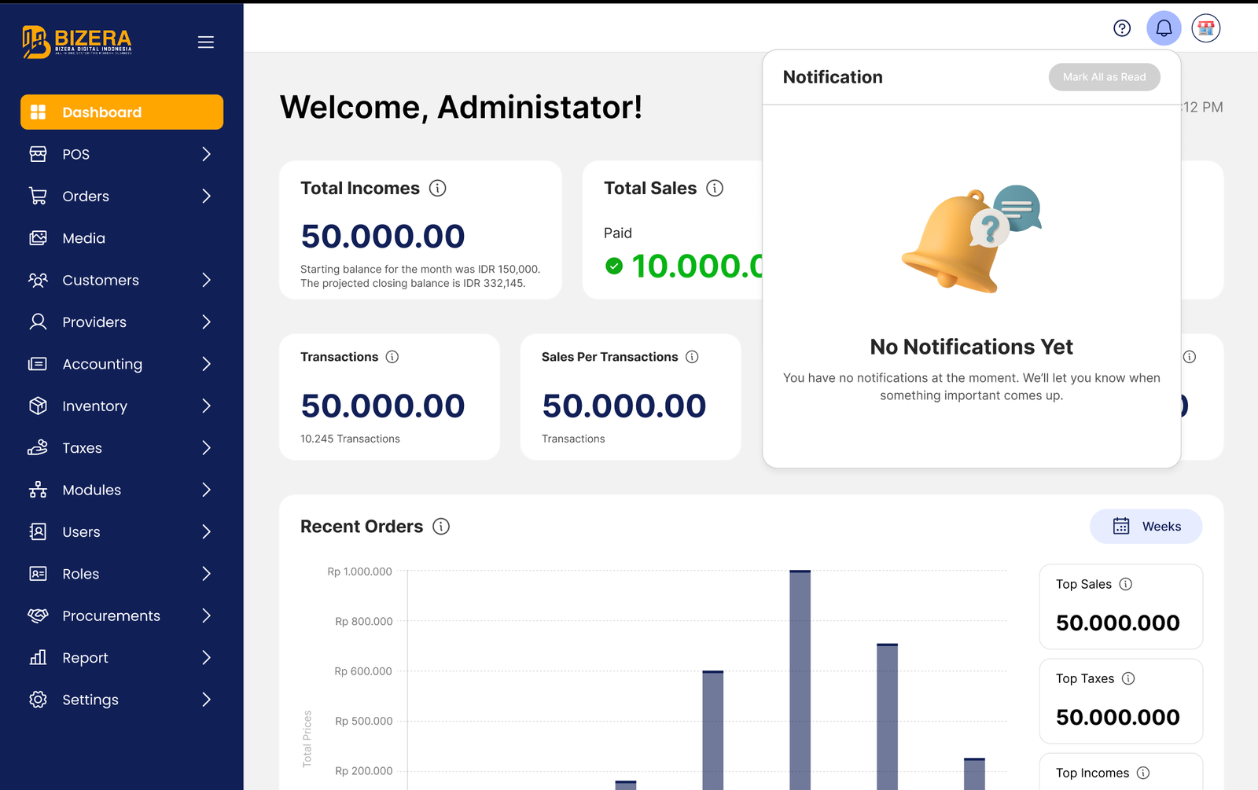Image resolution: width=1258 pixels, height=790 pixels.
Task: Show info for Recent Orders
Action: (x=441, y=527)
